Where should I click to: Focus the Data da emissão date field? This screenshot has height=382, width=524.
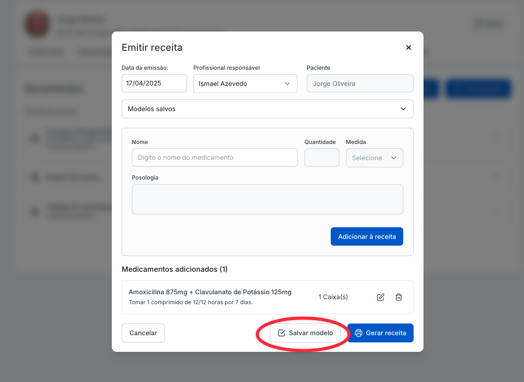click(x=154, y=84)
